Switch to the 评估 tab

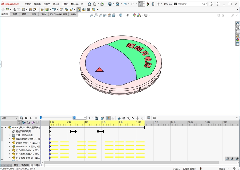(x=43, y=14)
